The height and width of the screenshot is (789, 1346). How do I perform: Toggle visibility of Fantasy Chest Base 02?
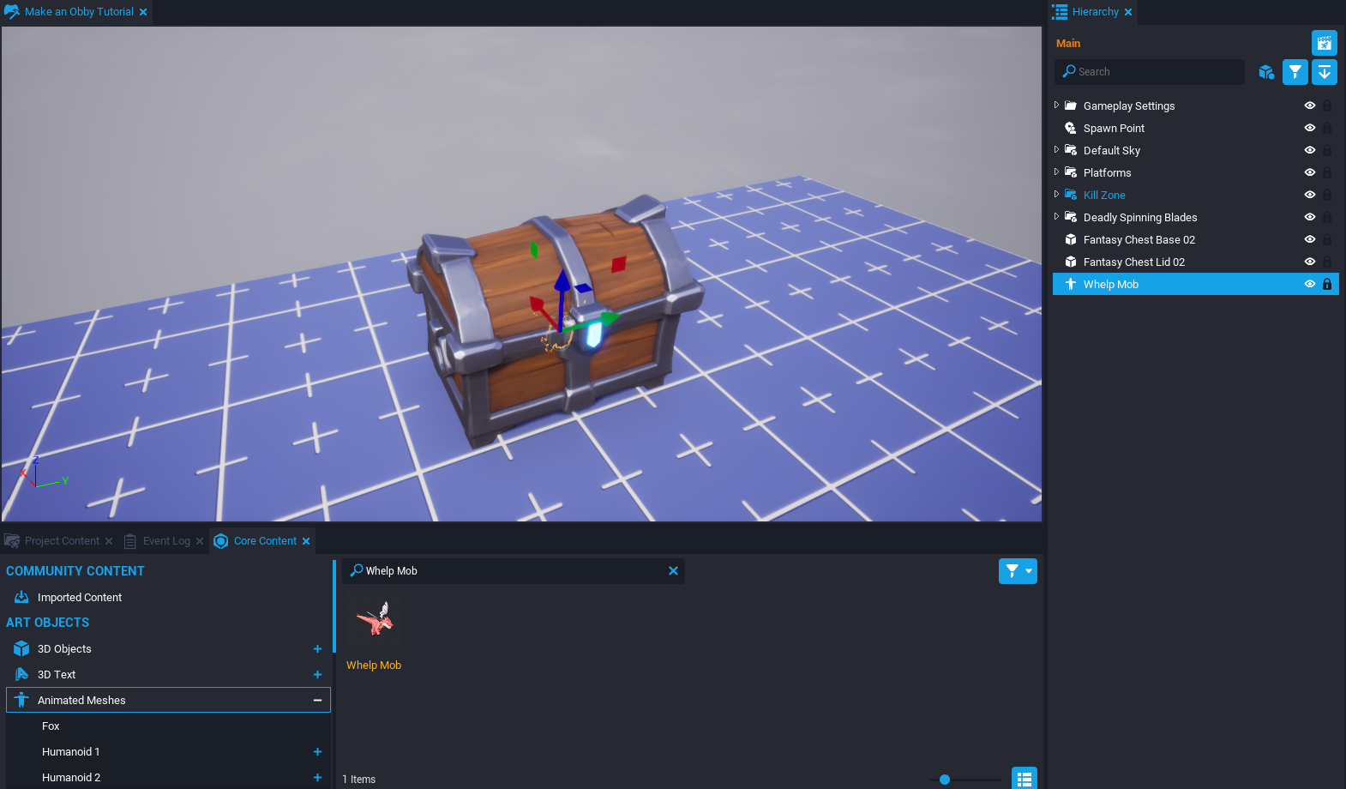1309,240
